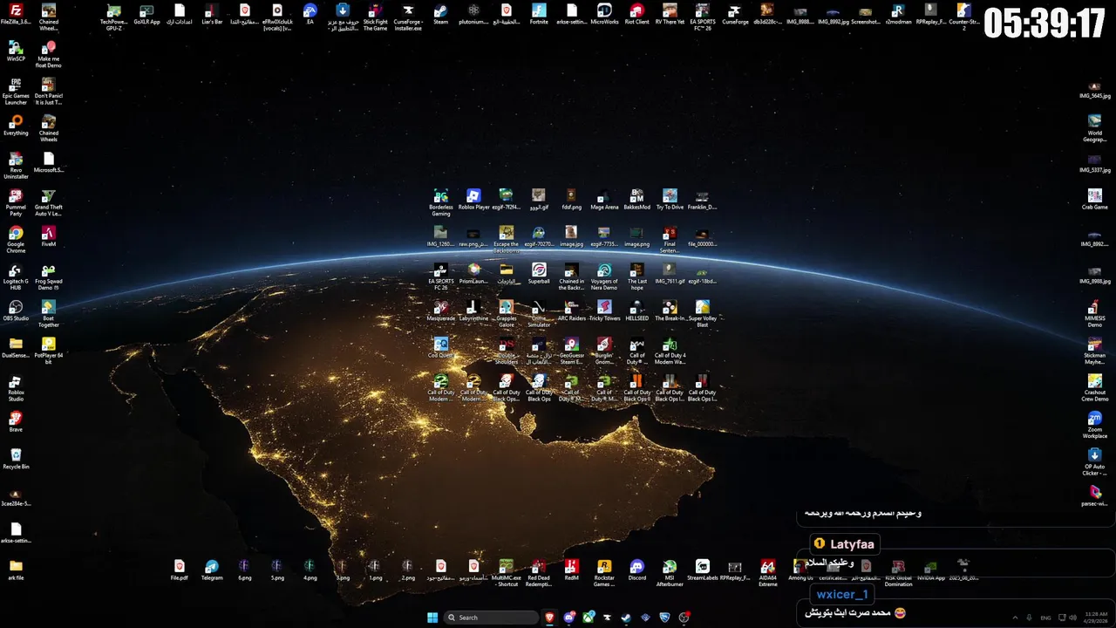Screen dimensions: 1116x628
Task: Launch the Steam desktop shortcut
Action: coord(441,14)
